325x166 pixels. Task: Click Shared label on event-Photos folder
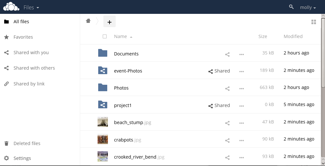219,71
